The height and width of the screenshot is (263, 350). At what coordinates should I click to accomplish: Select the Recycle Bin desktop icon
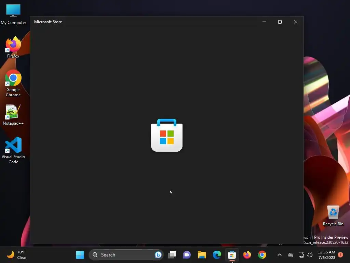coord(333,216)
